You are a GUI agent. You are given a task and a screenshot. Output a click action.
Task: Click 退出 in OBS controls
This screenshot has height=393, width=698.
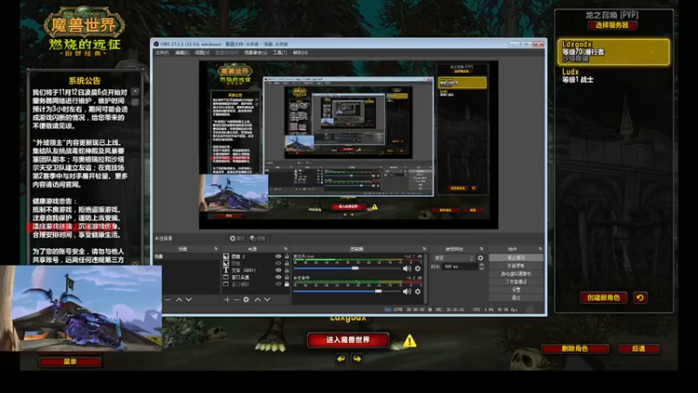tap(516, 297)
